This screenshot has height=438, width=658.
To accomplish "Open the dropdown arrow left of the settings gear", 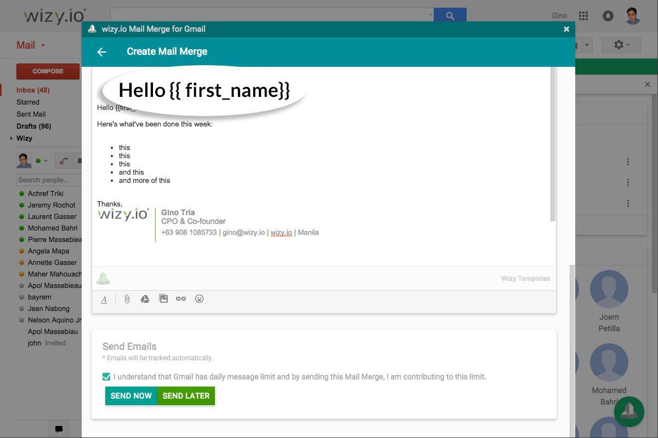I will (x=587, y=45).
